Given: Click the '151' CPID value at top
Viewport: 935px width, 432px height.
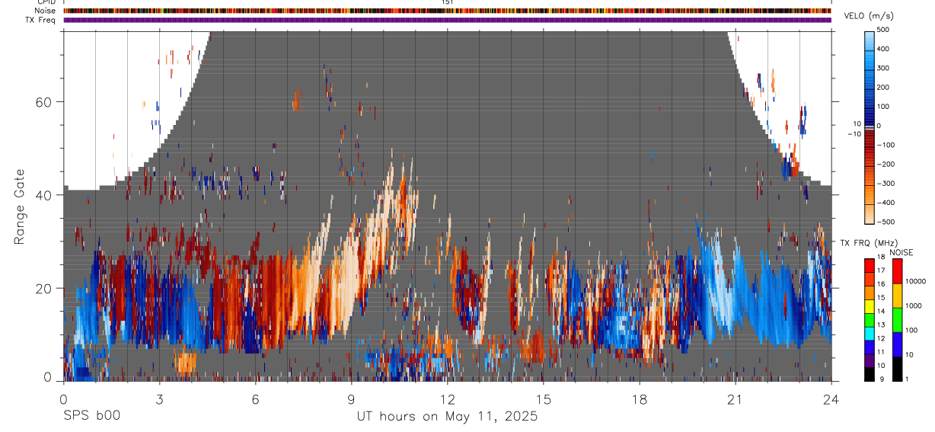Looking at the screenshot, I should [x=448, y=2].
